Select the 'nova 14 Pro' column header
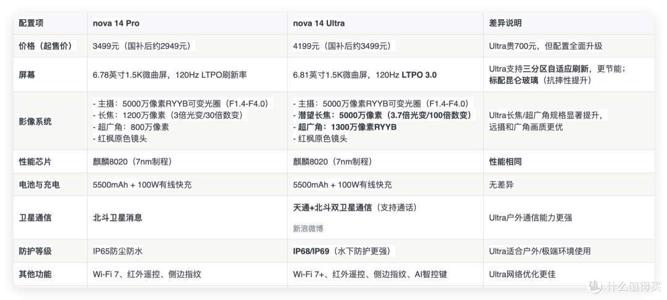667x300 pixels. click(116, 23)
